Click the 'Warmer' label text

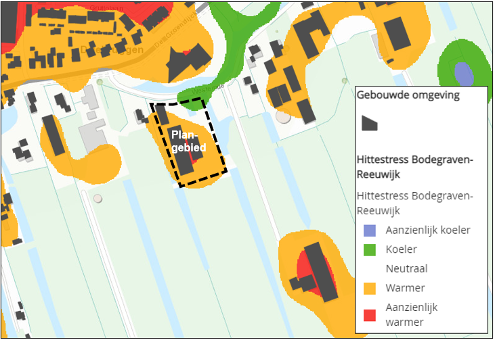pos(405,288)
